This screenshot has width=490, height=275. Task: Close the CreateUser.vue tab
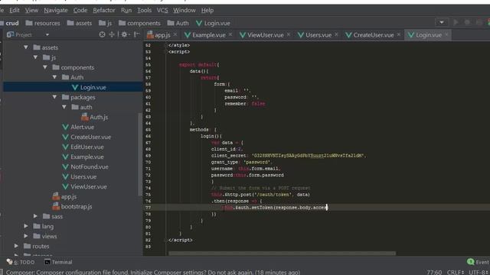tap(399, 34)
